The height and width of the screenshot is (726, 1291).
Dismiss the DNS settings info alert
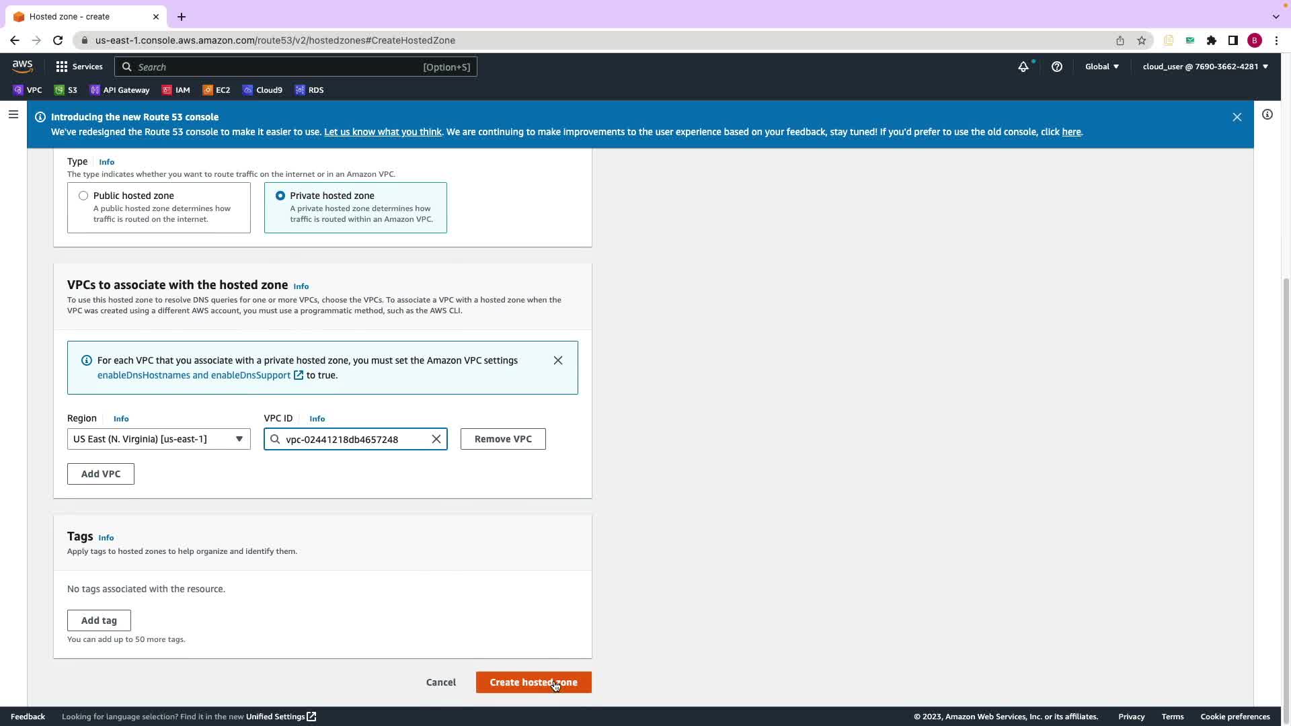tap(557, 360)
